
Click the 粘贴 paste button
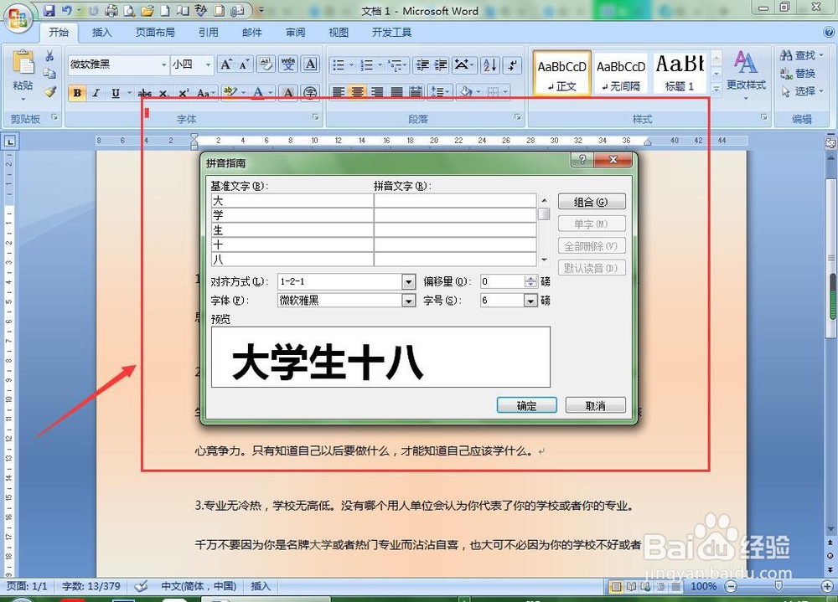click(x=23, y=76)
